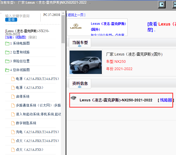Click 车型:NX250 text
The image size is (176, 155).
116,61
